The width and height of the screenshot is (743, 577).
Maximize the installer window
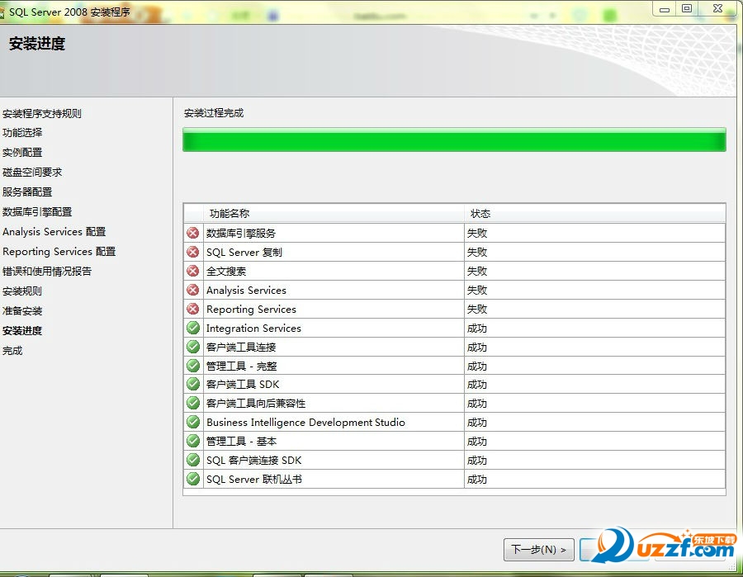tap(687, 8)
